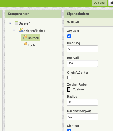Click the Radius input field
This screenshot has height=131, width=113.
coord(82,102)
